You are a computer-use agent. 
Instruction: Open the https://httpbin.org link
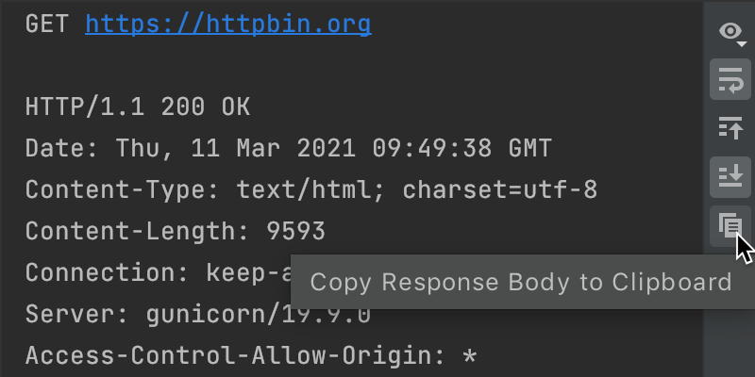tap(228, 25)
